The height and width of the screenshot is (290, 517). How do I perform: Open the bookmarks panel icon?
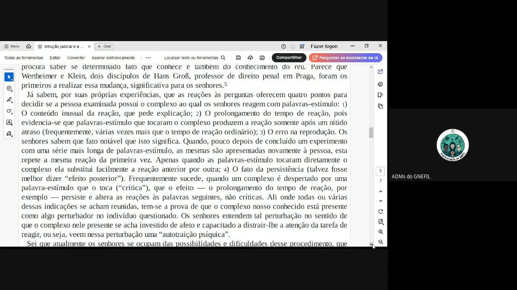[x=380, y=95]
